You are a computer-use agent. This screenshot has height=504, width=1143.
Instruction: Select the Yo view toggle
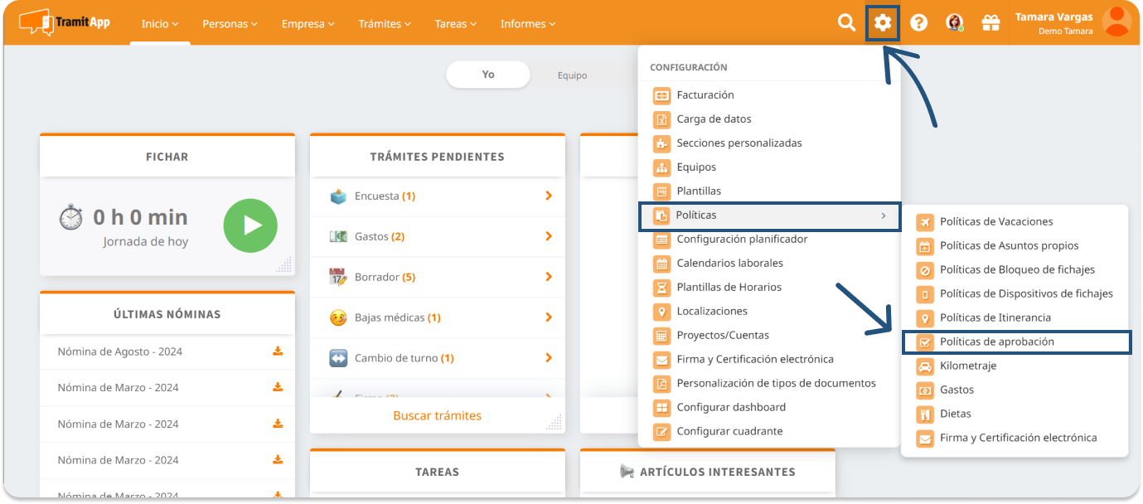(x=488, y=75)
